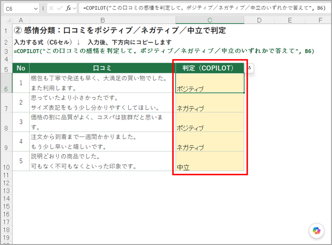Click the green formula text in row 3
The image size is (332, 245).
point(164,51)
